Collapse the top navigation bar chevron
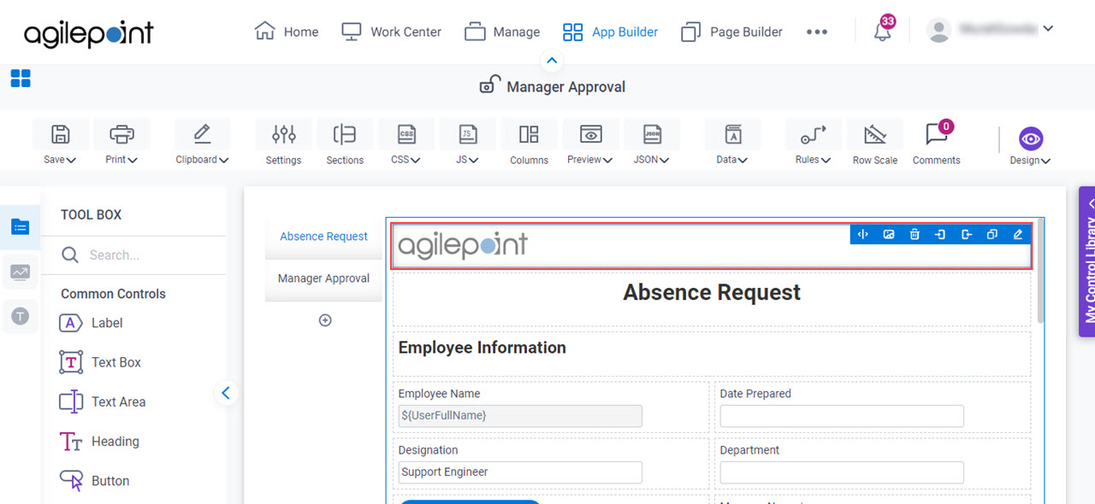 pos(552,61)
